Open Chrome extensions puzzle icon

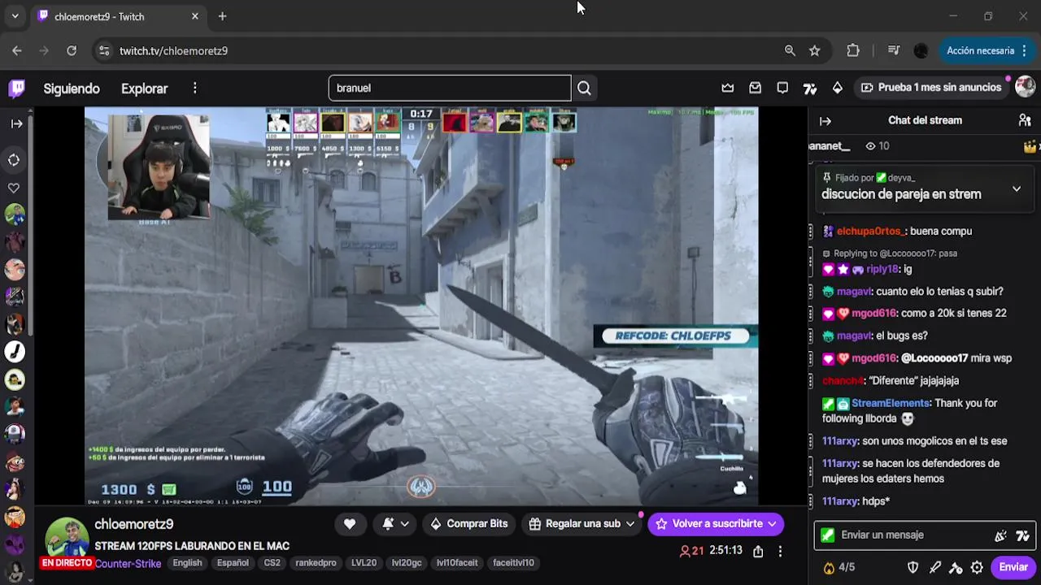coord(853,50)
